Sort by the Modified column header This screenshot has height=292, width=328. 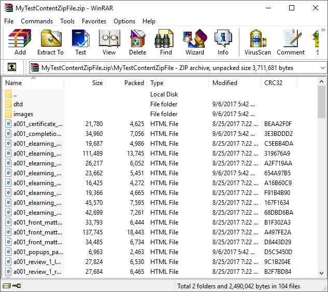pos(235,83)
